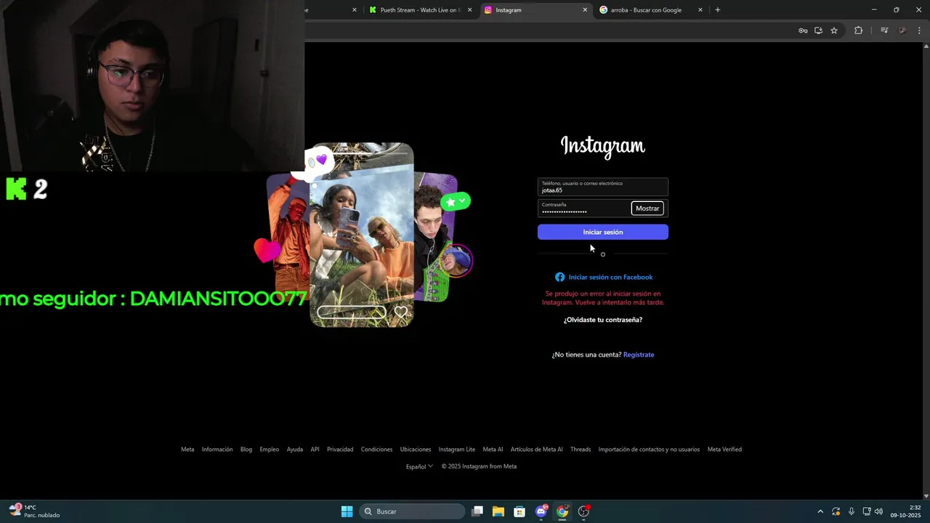Viewport: 930px width, 523px height.
Task: Open the Threads footer link
Action: point(581,449)
